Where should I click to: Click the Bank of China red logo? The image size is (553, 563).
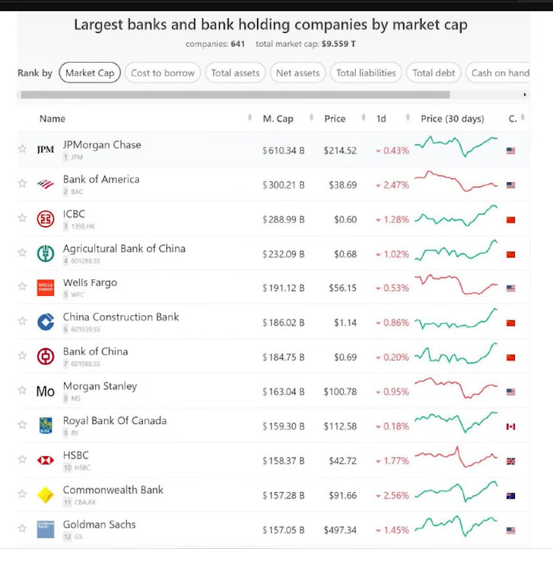pyautogui.click(x=46, y=356)
